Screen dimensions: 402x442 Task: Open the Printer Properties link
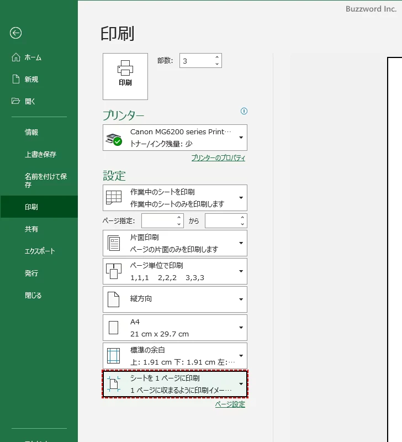point(218,158)
